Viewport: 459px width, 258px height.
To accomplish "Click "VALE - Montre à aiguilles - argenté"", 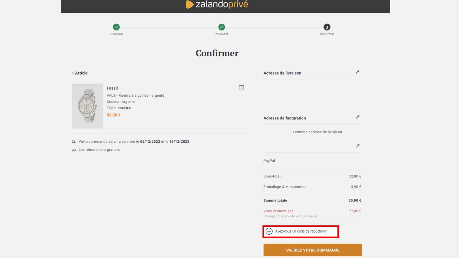I will click(x=135, y=96).
